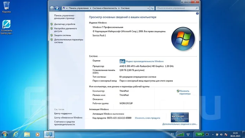The height and width of the screenshot is (138, 245).
Task: Select Система breadcrumb segment
Action: tap(125, 8)
